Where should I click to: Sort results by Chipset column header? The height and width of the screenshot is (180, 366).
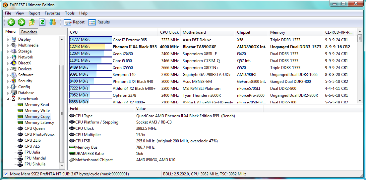point(251,32)
